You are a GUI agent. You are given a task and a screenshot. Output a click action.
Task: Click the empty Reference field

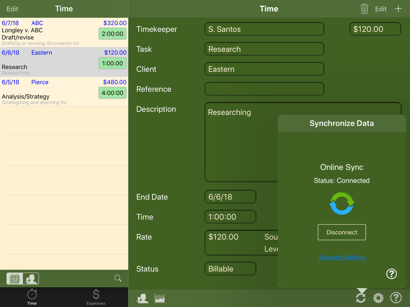264,89
